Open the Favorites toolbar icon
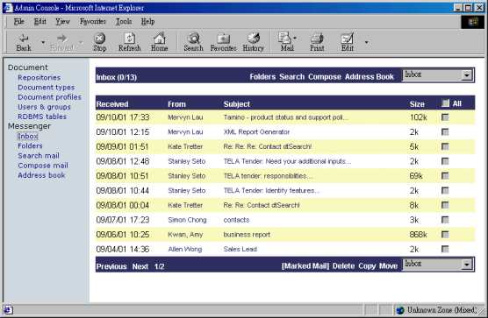This screenshot has height=318, width=488. point(223,42)
